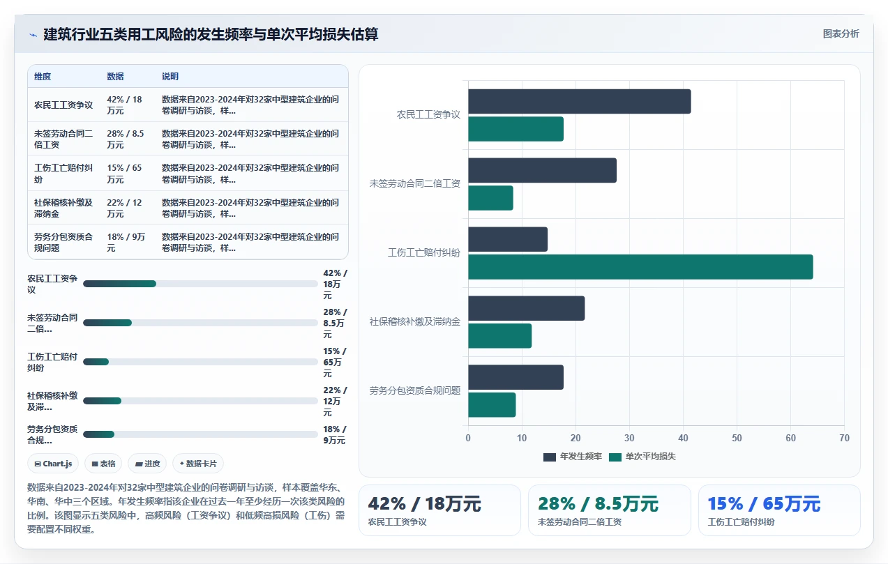Toggle 年发生频率 legend entry
Image resolution: width=888 pixels, height=564 pixels.
click(x=572, y=457)
